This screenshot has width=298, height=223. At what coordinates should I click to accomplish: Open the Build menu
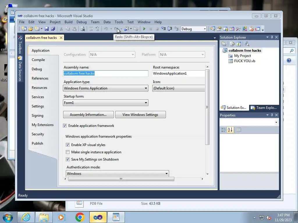[68, 22]
